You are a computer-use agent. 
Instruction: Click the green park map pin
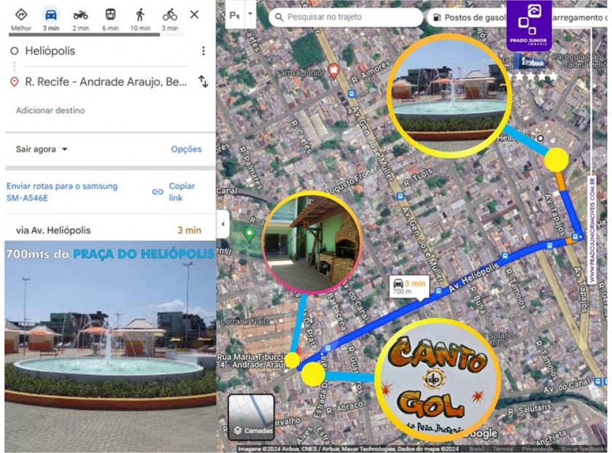tap(249, 234)
